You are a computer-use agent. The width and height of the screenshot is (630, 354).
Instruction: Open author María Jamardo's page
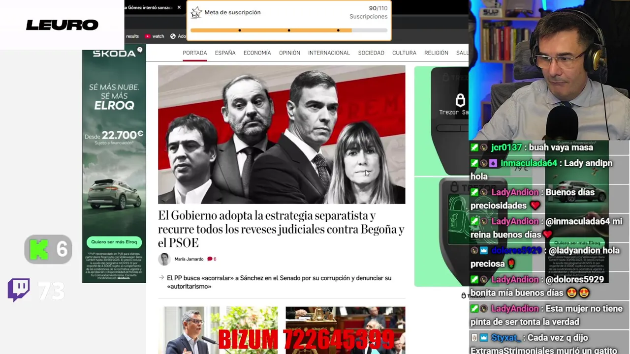189,259
